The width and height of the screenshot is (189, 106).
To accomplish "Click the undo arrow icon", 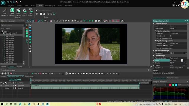I will pyautogui.click(x=42, y=21).
